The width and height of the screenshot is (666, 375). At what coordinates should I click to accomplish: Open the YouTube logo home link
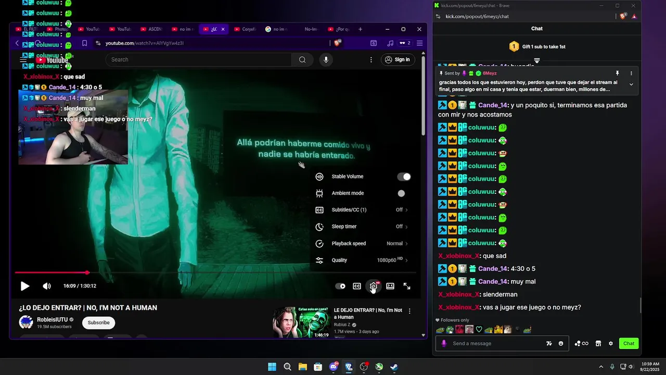pyautogui.click(x=52, y=60)
